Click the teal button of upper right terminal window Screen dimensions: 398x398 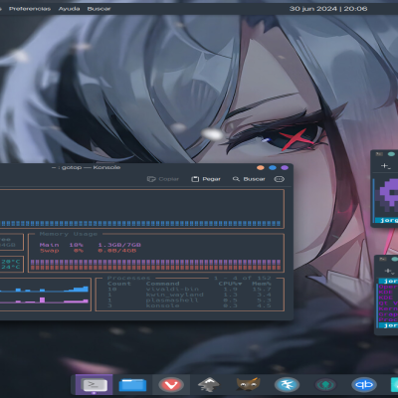pyautogui.click(x=391, y=154)
